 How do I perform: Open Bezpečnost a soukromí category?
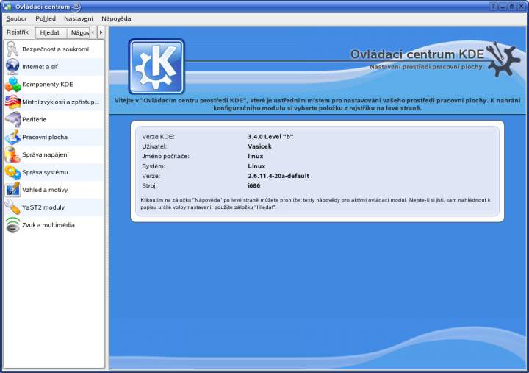coord(54,49)
